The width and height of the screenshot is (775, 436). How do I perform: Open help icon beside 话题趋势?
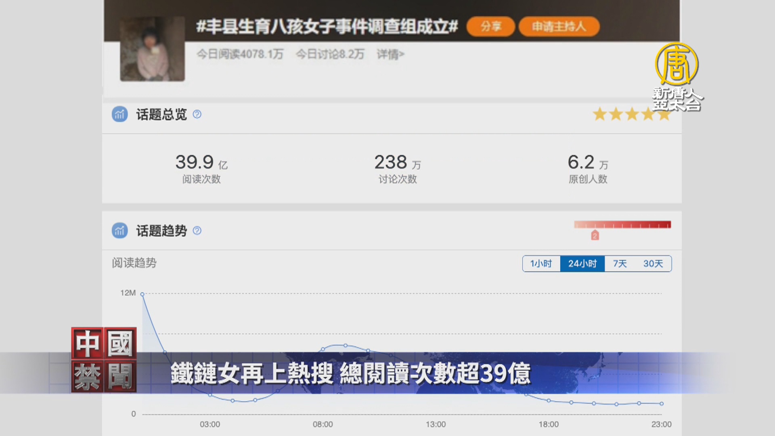coord(197,231)
